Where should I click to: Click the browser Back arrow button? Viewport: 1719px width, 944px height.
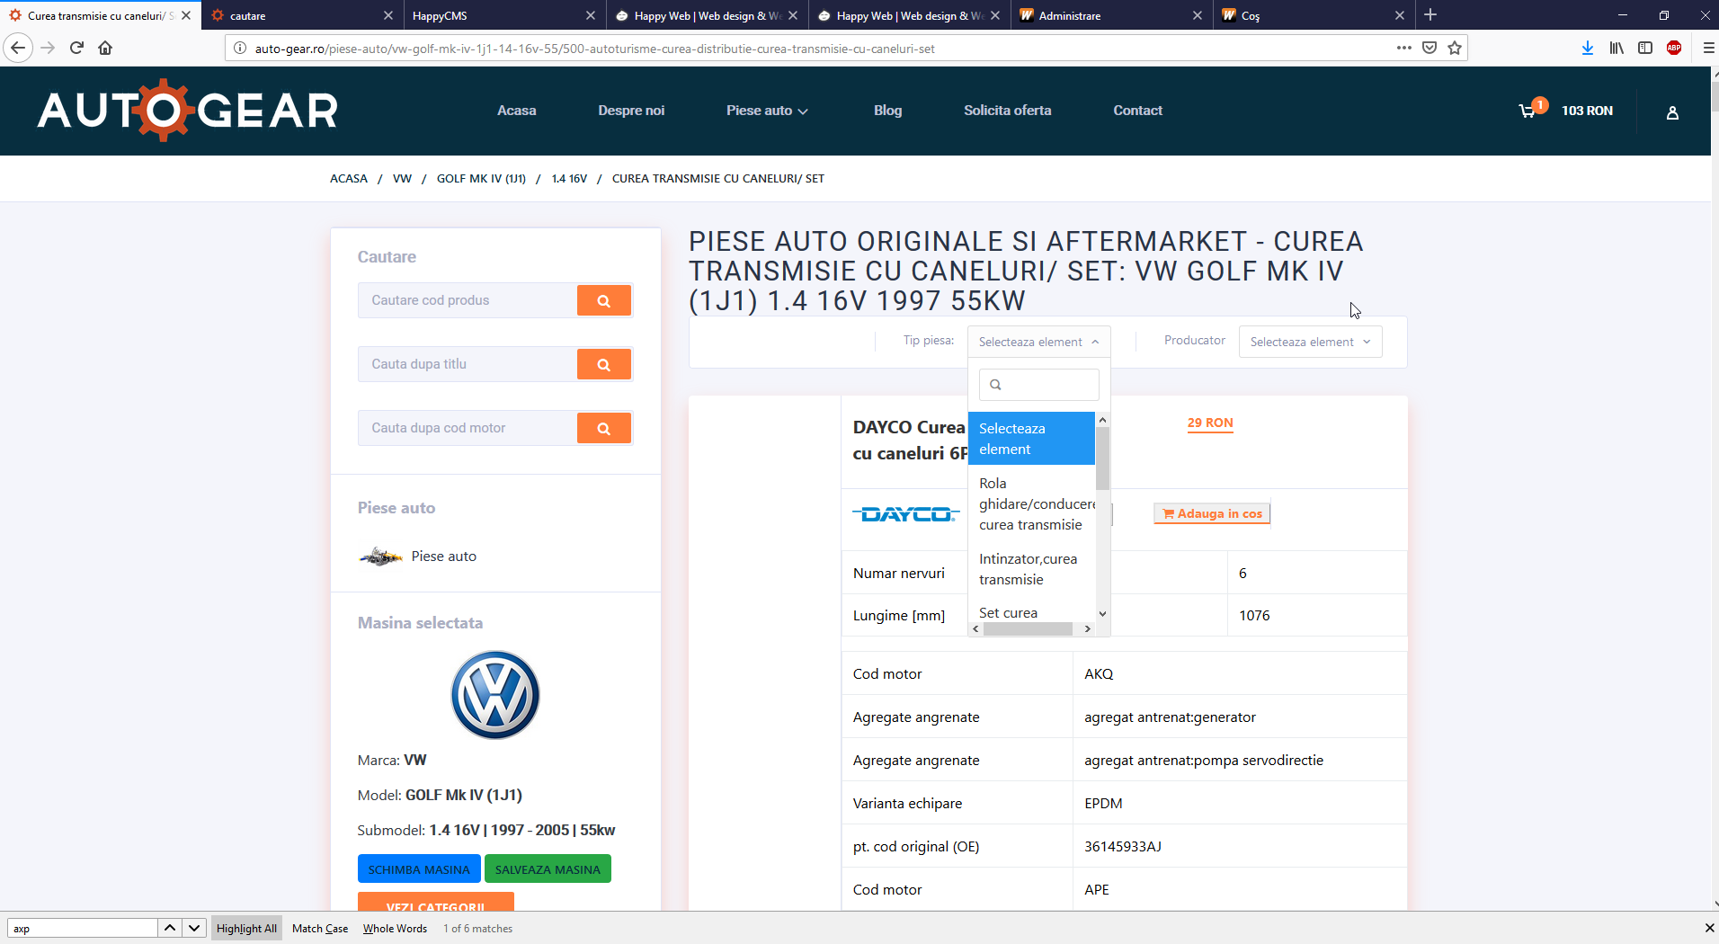pyautogui.click(x=18, y=48)
